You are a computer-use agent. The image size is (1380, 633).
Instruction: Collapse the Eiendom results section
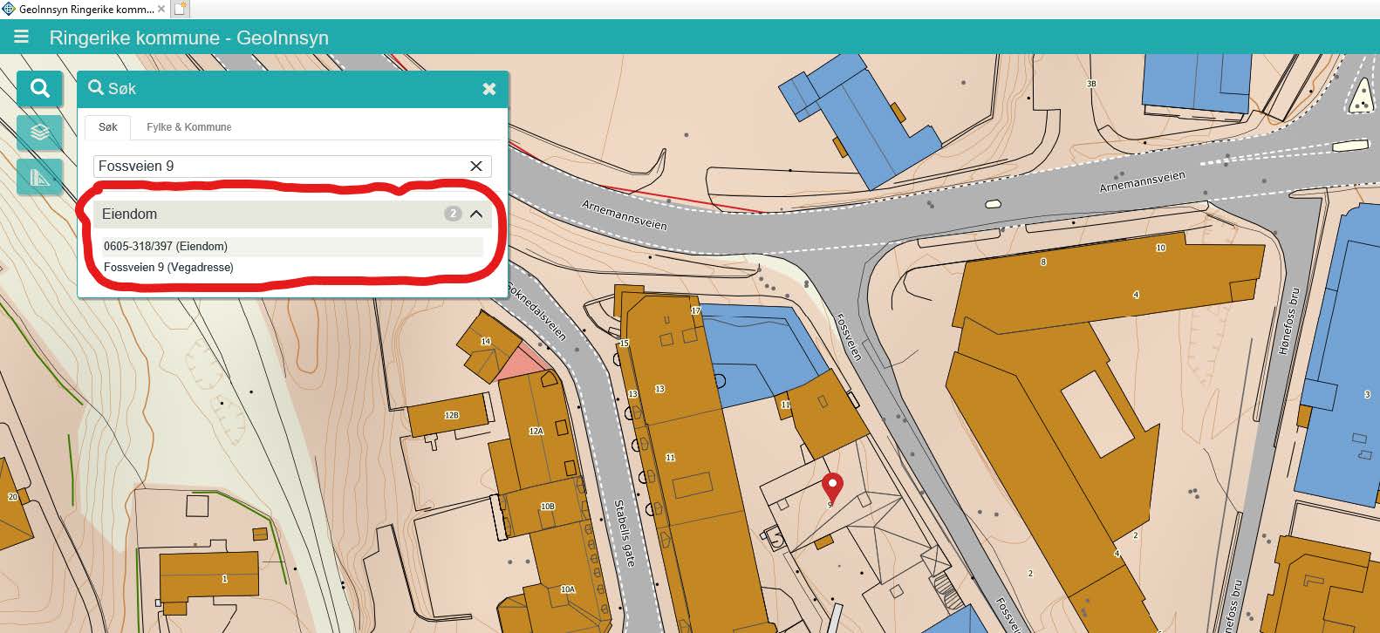476,214
